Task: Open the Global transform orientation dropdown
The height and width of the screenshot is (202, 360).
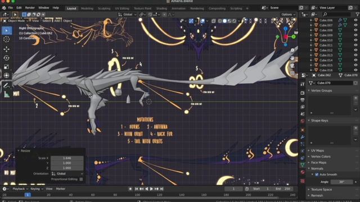Action: (x=127, y=15)
